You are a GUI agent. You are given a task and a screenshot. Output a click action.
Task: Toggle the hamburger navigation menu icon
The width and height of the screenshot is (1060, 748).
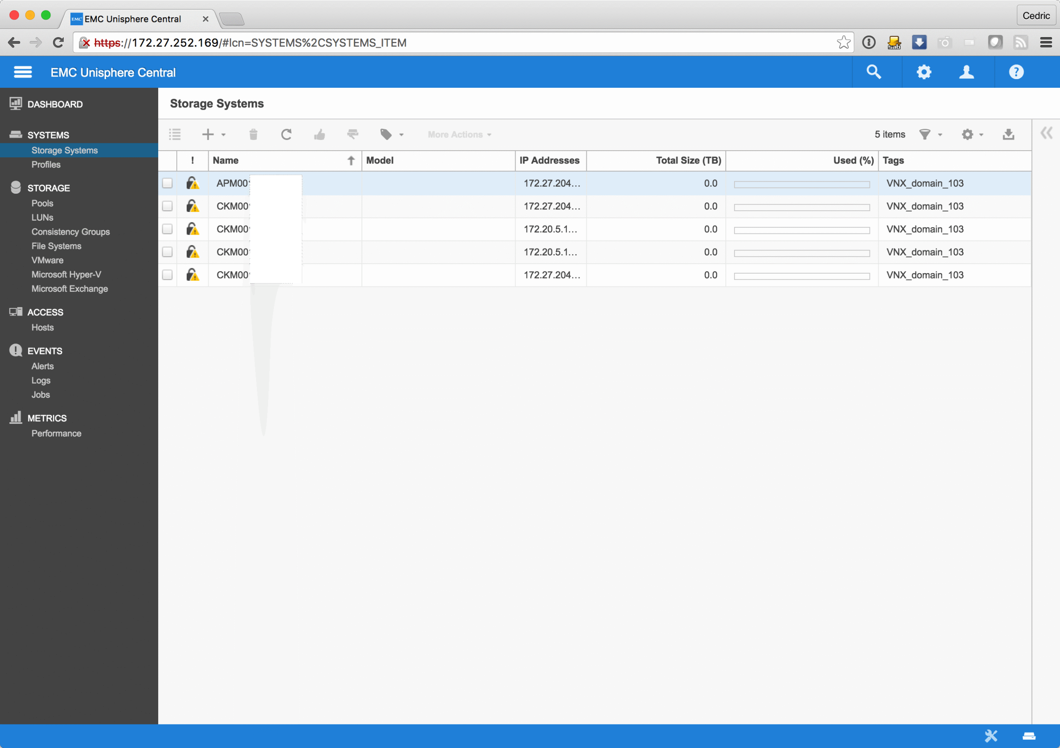pos(23,72)
